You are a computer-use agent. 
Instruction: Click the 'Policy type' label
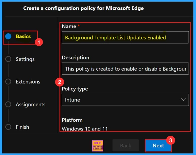pyautogui.click(x=75, y=89)
